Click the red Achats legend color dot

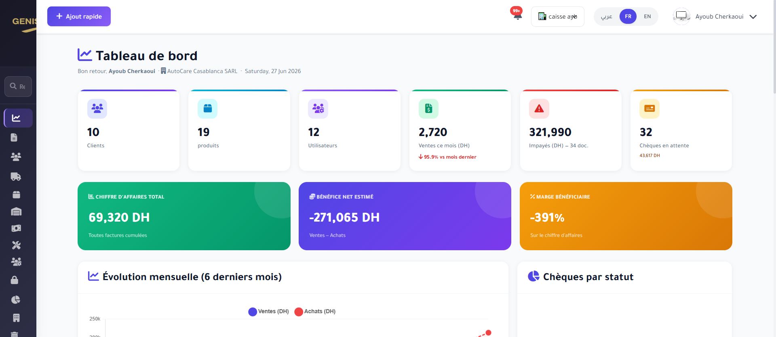coord(299,312)
